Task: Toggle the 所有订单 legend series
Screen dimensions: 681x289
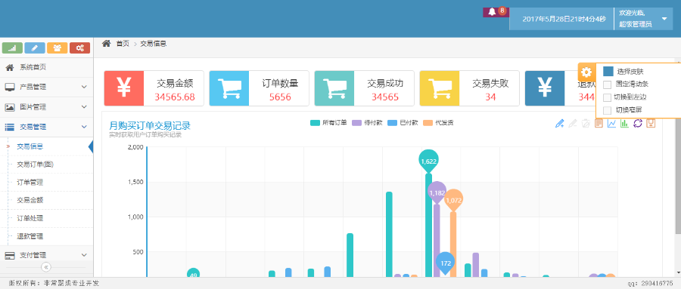Action: point(328,123)
